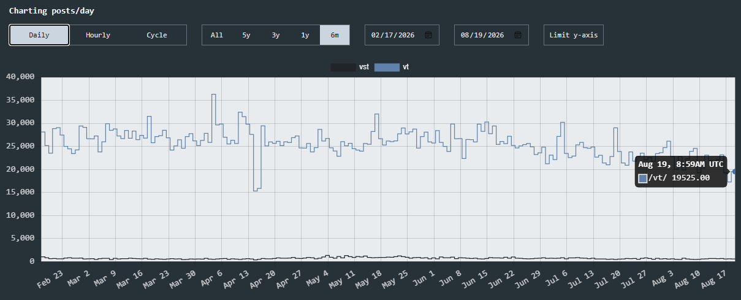741x300 pixels.
Task: Switch to Hourly chart mode
Action: pyautogui.click(x=98, y=35)
